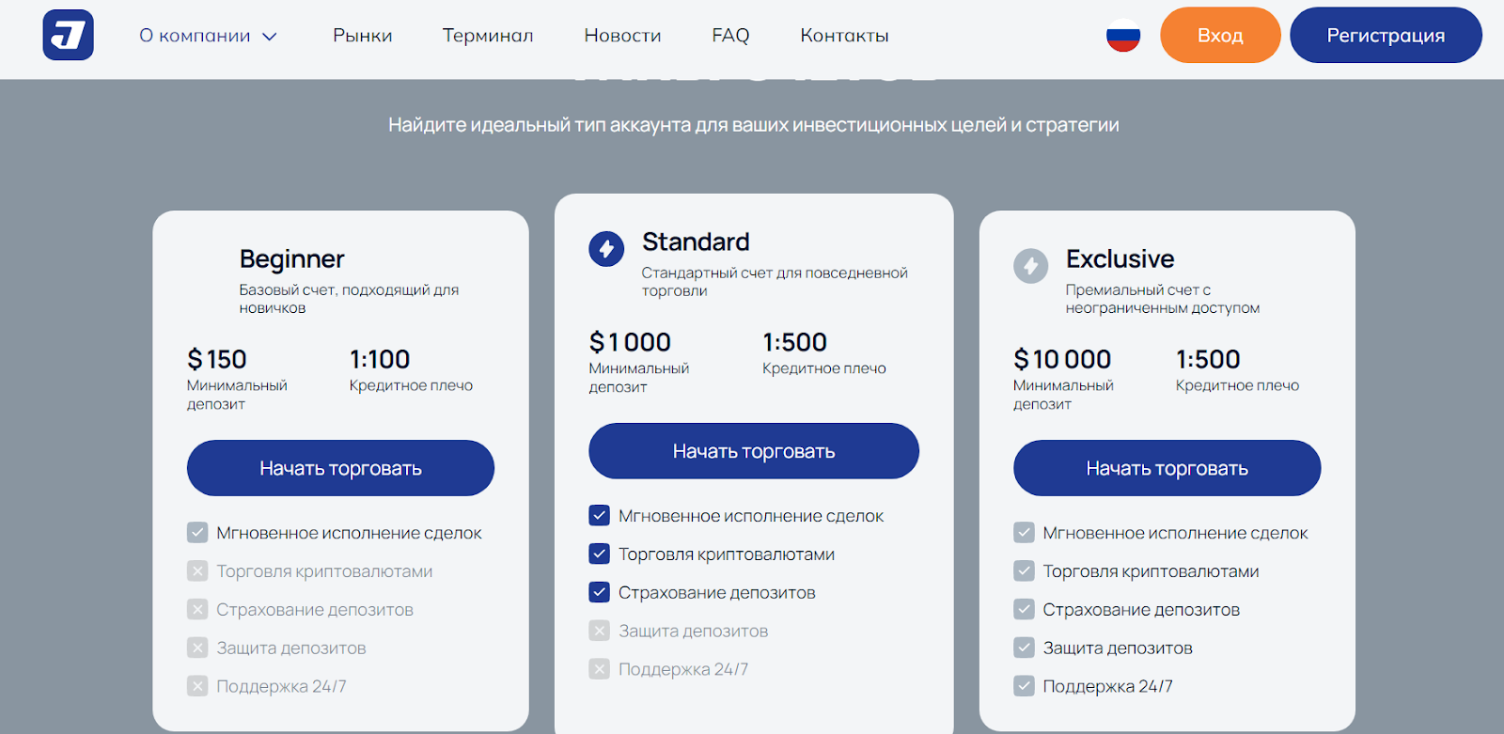Toggle Beginner Поддержка 24/7 checkbox
This screenshot has height=734, width=1504.
(x=197, y=686)
